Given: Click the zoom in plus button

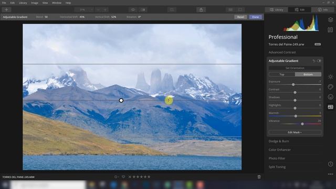Looking at the screenshot, I should [x=105, y=9].
